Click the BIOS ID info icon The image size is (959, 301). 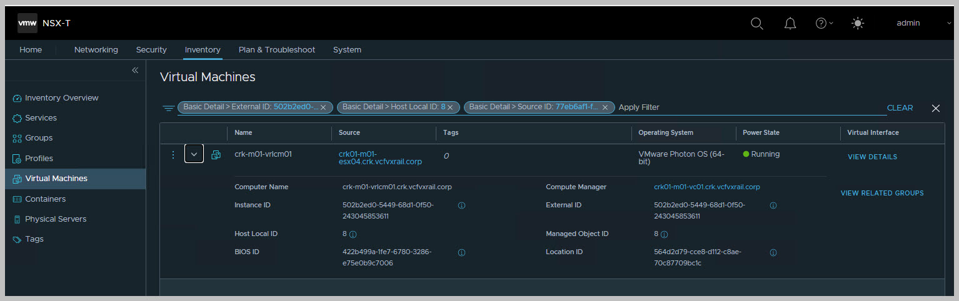pyautogui.click(x=461, y=253)
